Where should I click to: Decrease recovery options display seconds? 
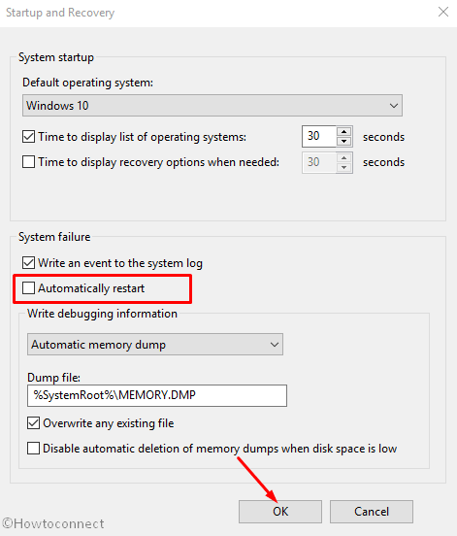343,167
